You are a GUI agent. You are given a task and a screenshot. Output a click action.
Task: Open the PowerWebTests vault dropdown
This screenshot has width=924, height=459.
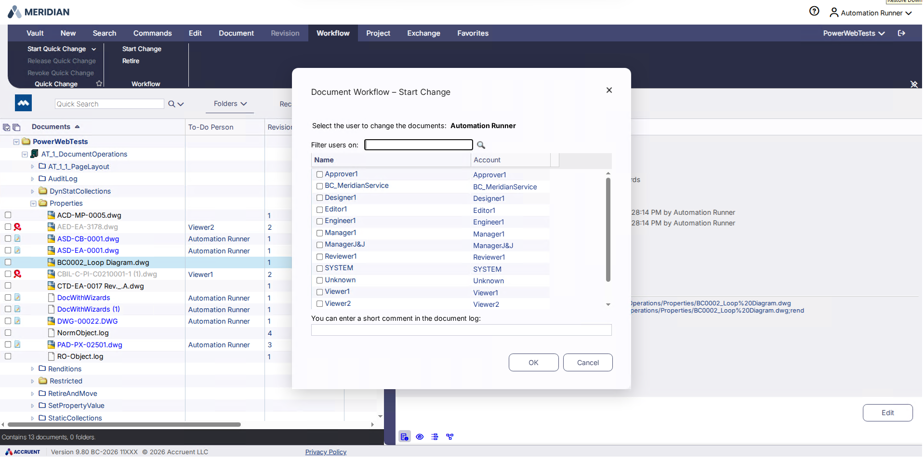854,33
